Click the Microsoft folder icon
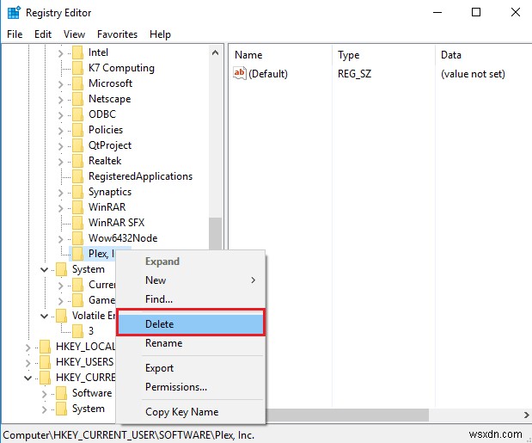The height and width of the screenshot is (443, 532). (77, 83)
